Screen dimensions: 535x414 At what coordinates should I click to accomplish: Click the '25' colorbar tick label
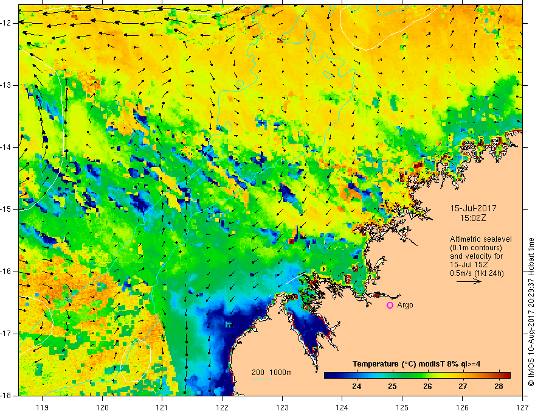[x=392, y=387]
